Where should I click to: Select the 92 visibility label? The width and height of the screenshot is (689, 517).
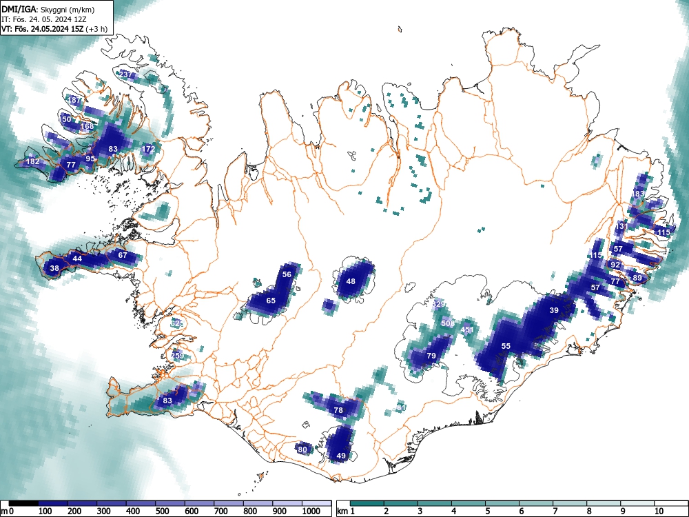point(615,265)
